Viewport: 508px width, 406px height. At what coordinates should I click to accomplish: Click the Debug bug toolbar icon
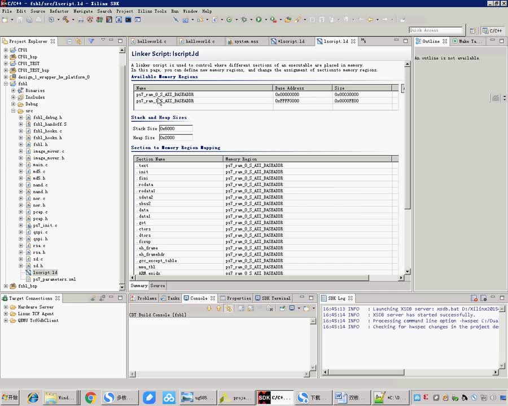(244, 20)
